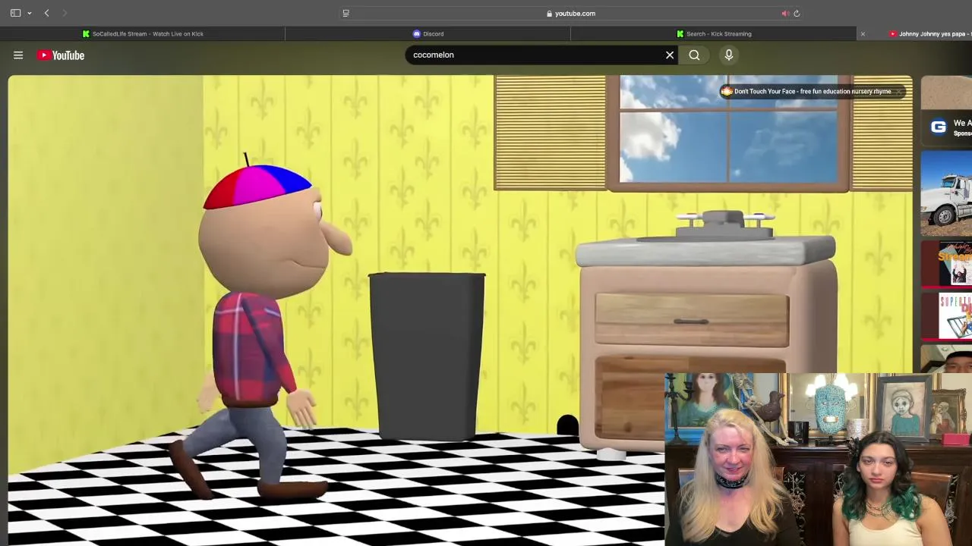972x546 pixels.
Task: Select the Johnny Johnny yes papa tab
Action: (x=930, y=33)
